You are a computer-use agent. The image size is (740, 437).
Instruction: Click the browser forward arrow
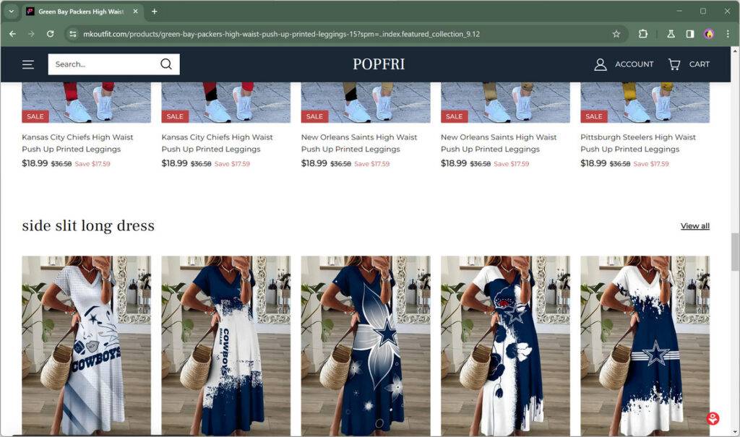pyautogui.click(x=31, y=34)
